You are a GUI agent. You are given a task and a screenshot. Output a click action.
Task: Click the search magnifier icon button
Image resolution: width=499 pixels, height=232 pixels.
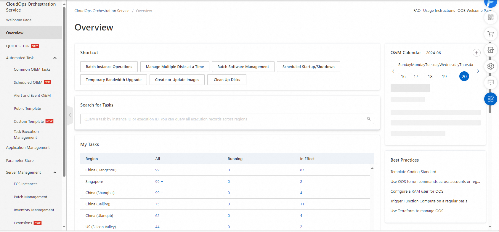click(369, 119)
